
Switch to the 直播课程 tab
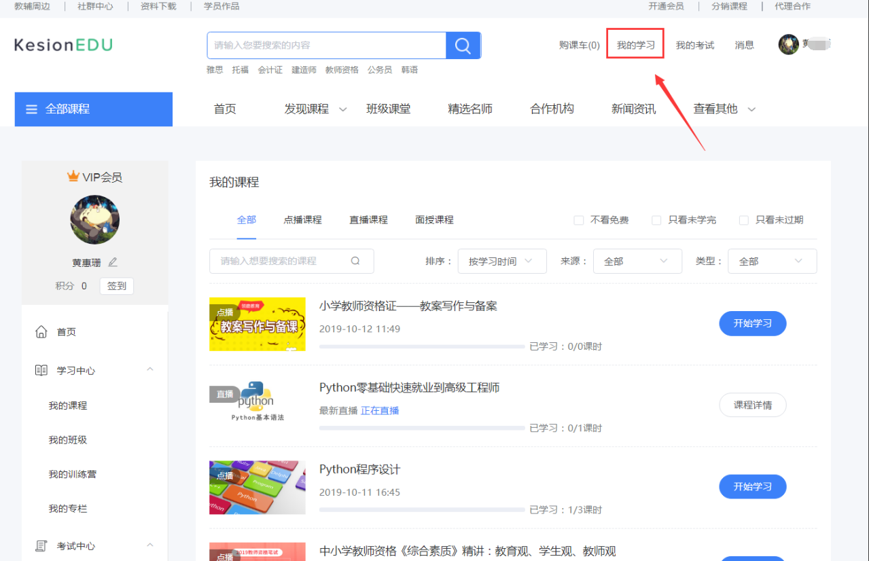[x=368, y=220]
